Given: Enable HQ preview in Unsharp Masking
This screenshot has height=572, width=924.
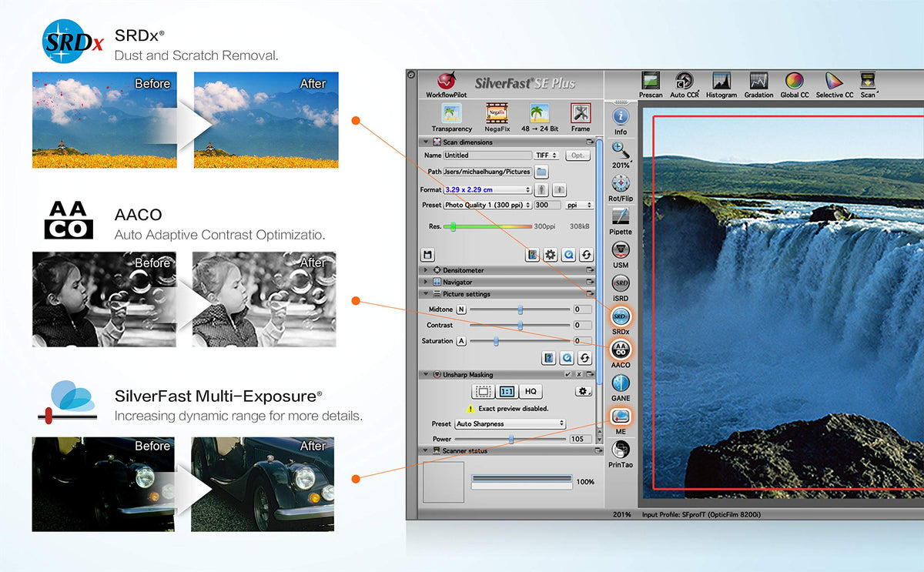Looking at the screenshot, I should 531,392.
